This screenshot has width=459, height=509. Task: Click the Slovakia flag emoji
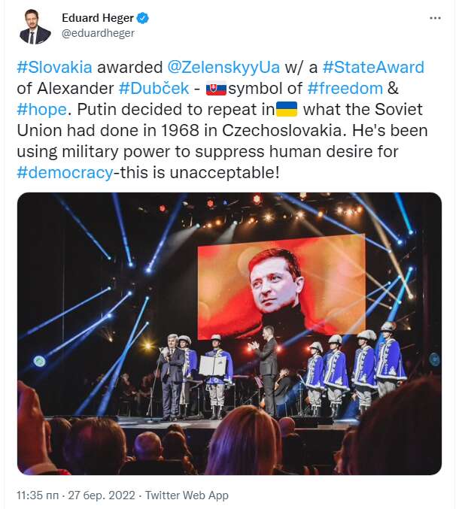pyautogui.click(x=216, y=88)
